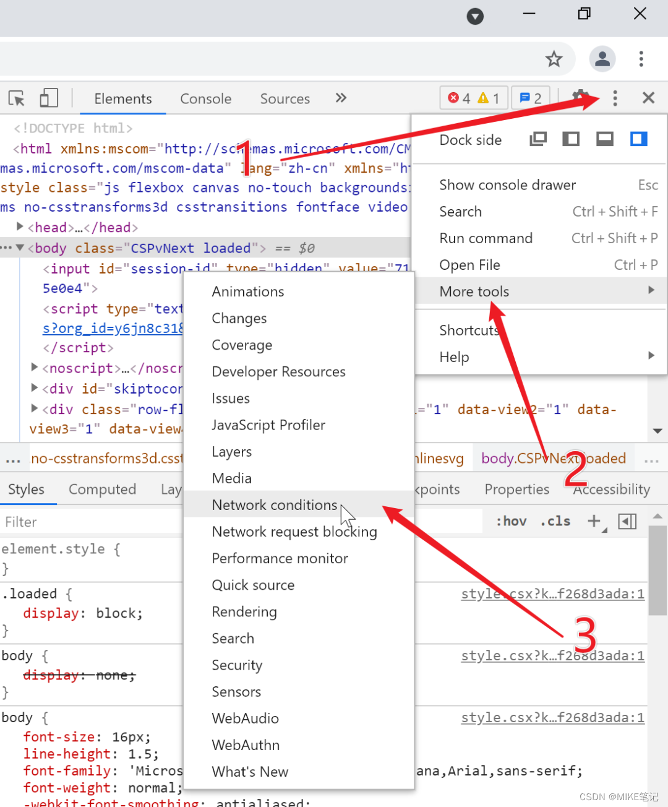Open the Media tool

tap(299, 478)
